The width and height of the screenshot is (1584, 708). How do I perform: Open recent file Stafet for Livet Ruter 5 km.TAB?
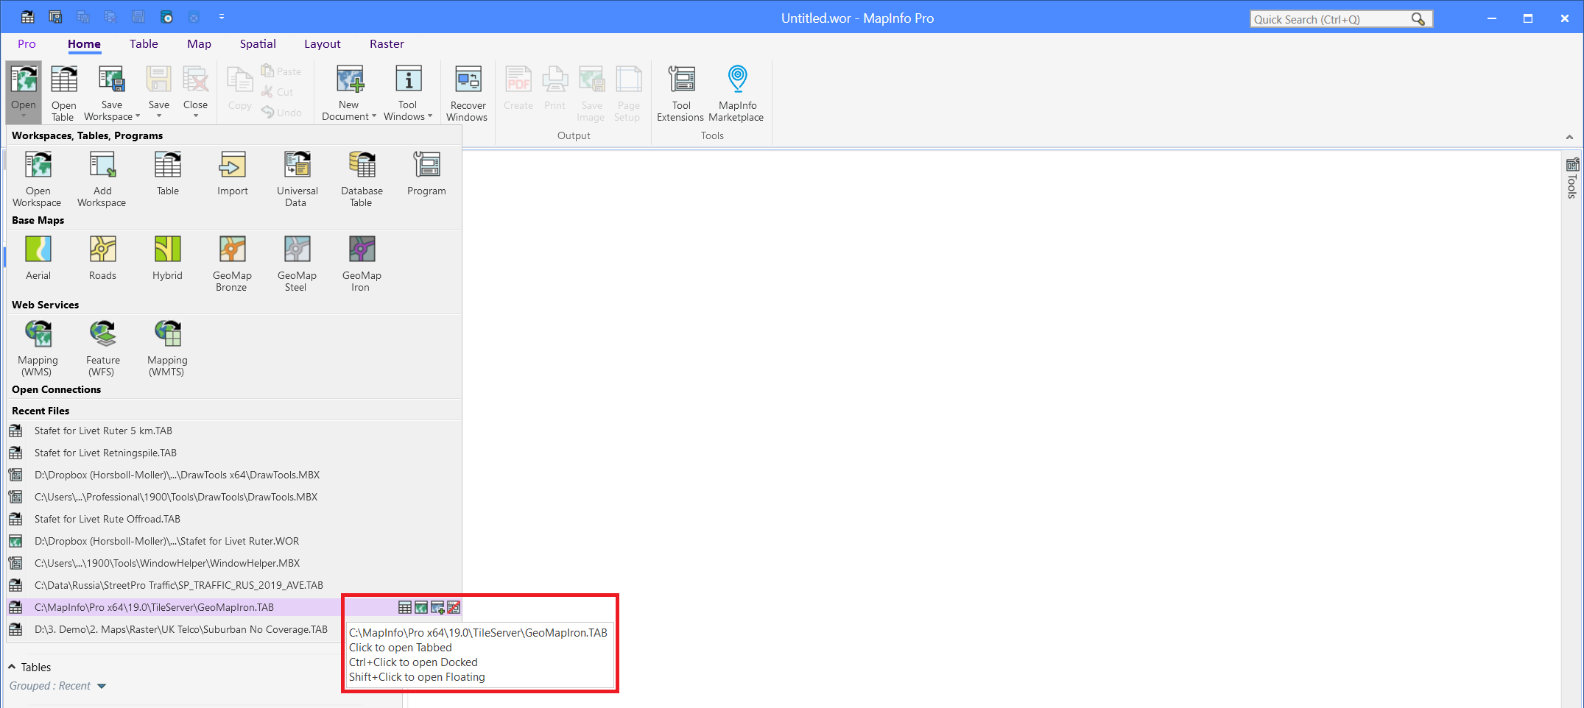click(x=234, y=431)
